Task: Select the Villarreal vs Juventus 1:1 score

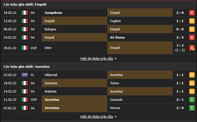Action: tap(180, 75)
